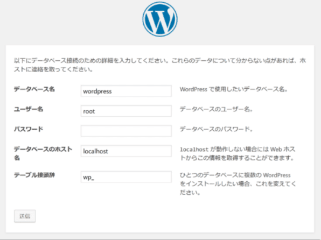Click the パスワード label
Screen dimensions: 321x240
click(x=29, y=129)
